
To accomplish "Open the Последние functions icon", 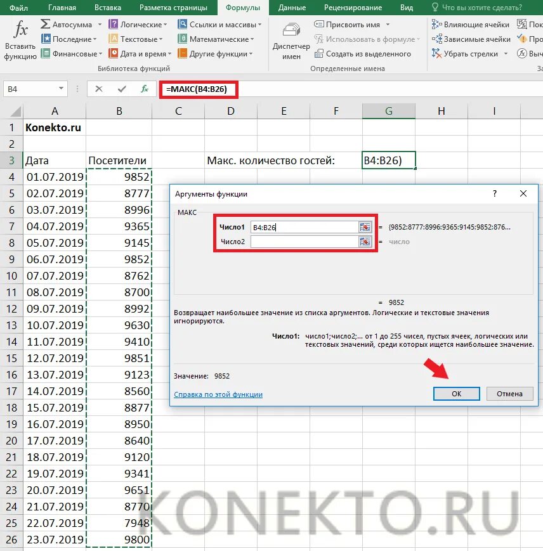I will tap(46, 39).
